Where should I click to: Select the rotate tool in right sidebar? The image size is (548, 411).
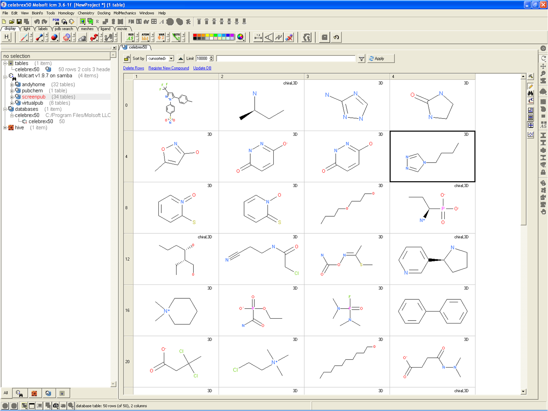pyautogui.click(x=543, y=58)
